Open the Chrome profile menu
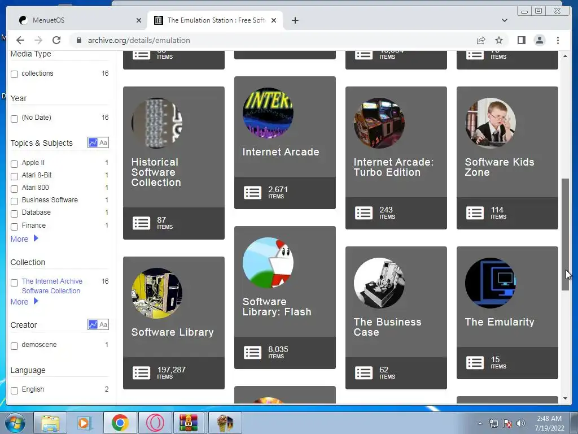578x434 pixels. coord(540,40)
